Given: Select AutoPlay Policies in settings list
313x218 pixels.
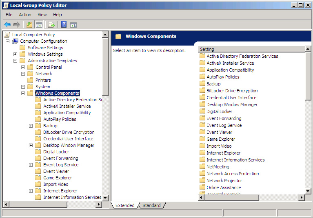Looking at the screenshot, I should point(223,77).
